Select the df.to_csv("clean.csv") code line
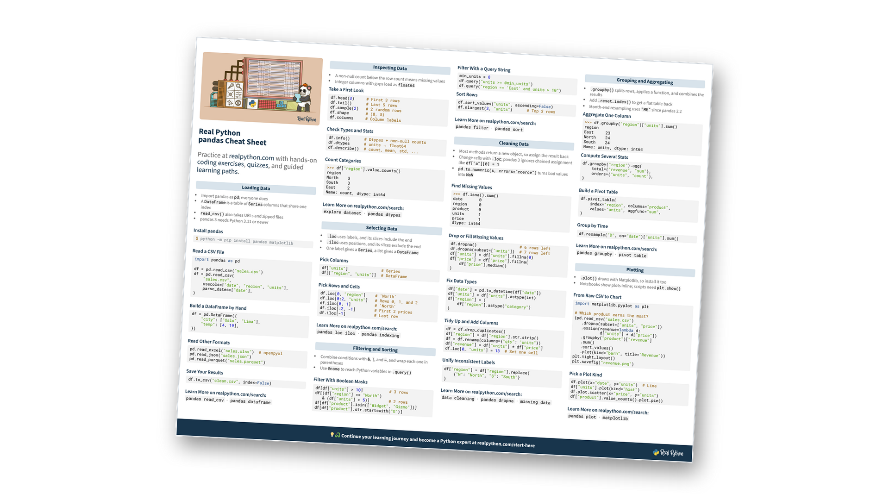 [x=229, y=381]
